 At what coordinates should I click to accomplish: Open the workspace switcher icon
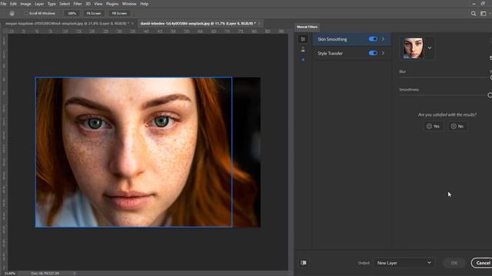(x=484, y=14)
